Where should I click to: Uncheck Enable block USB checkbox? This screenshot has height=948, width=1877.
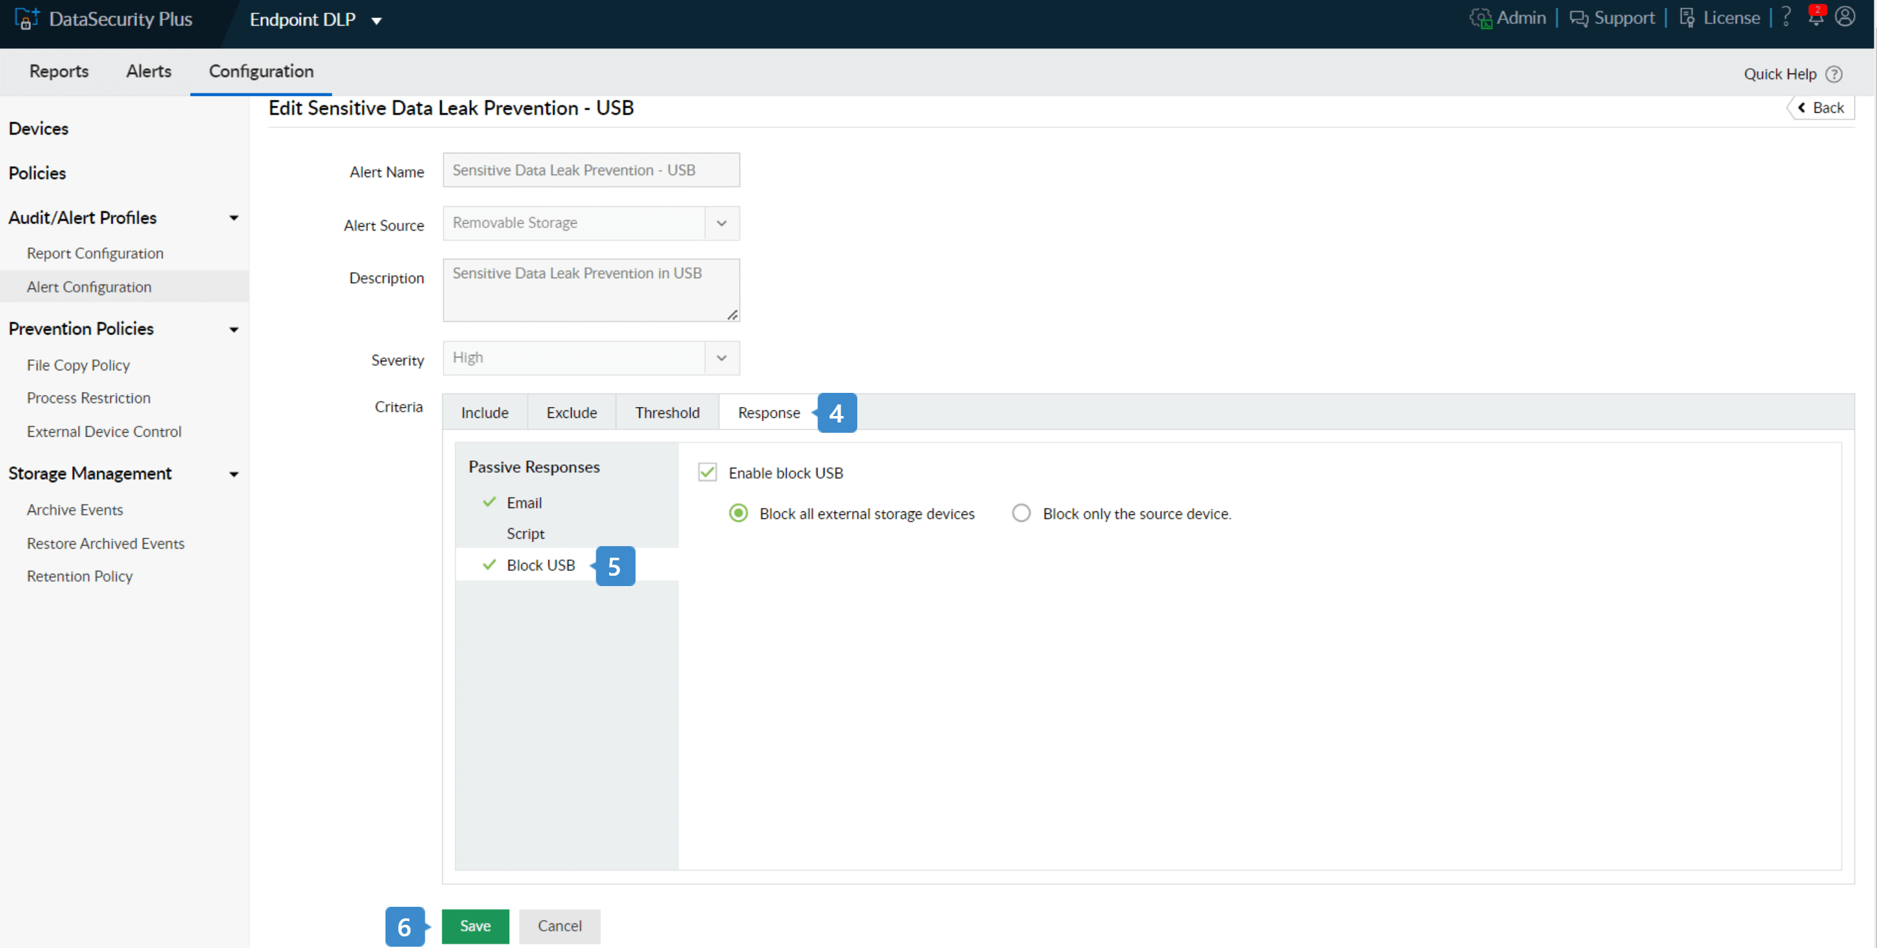point(707,473)
